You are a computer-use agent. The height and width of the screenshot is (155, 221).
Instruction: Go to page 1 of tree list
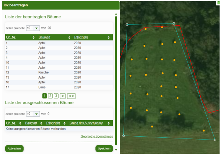click(45, 96)
